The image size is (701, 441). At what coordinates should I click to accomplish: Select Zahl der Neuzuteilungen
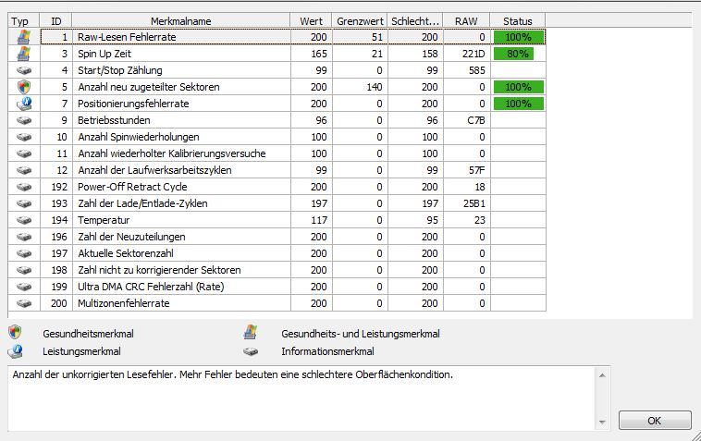(x=131, y=237)
